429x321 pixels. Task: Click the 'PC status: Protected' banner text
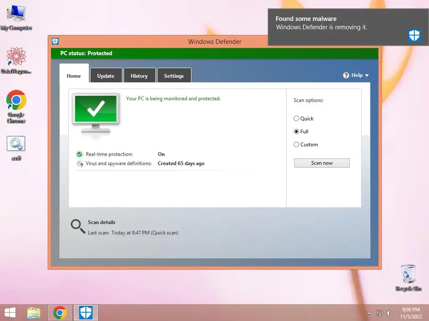pos(86,53)
